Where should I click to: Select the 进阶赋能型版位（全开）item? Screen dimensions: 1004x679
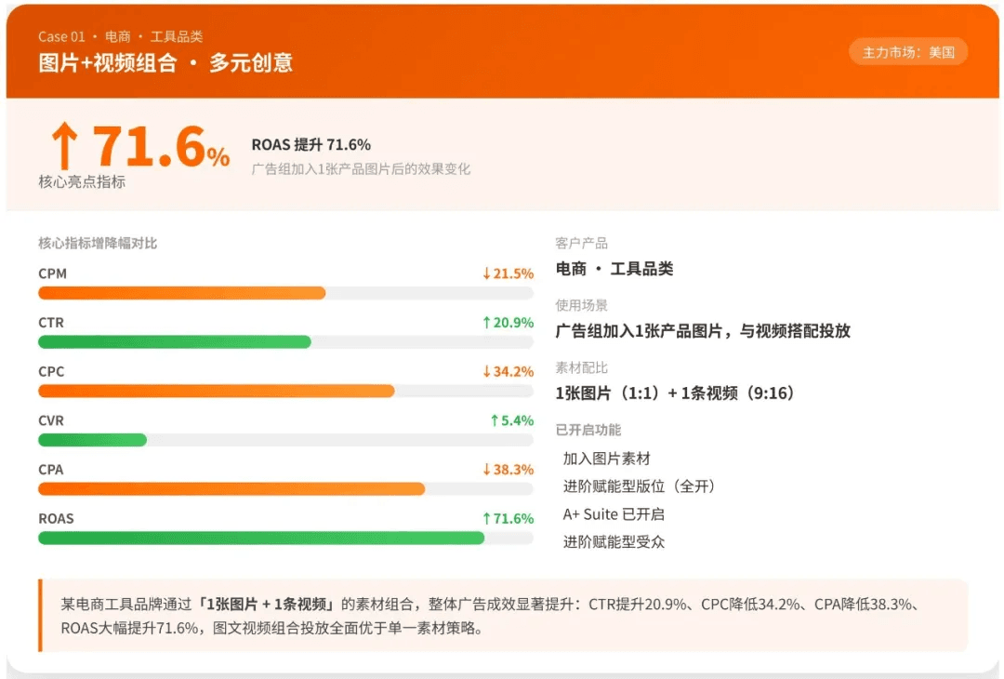pos(639,486)
